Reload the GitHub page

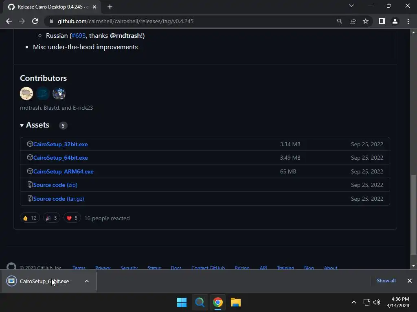[x=35, y=21]
